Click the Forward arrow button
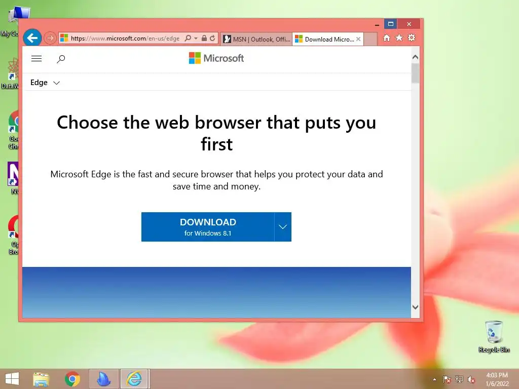The width and height of the screenshot is (519, 389). point(50,38)
